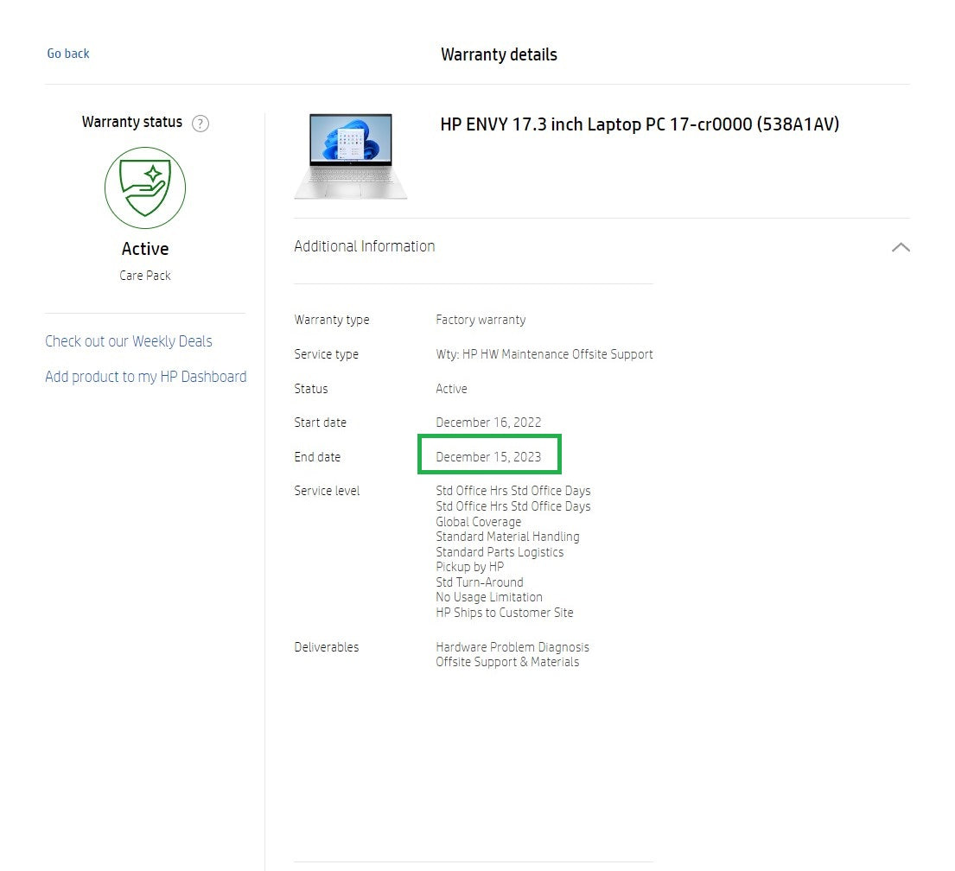
Task: Click the HP HW Maintenance Offsite Support text
Action: (x=544, y=354)
